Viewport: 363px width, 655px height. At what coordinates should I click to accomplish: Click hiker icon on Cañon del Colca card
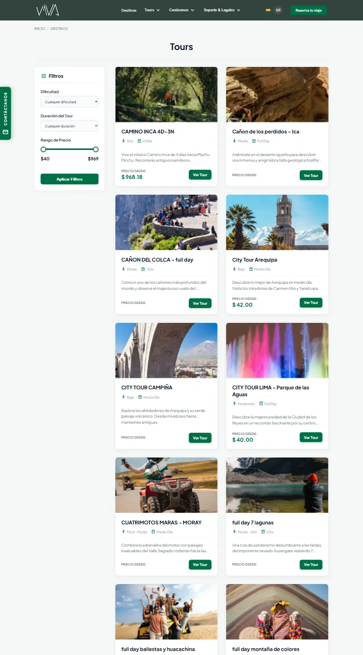[123, 269]
